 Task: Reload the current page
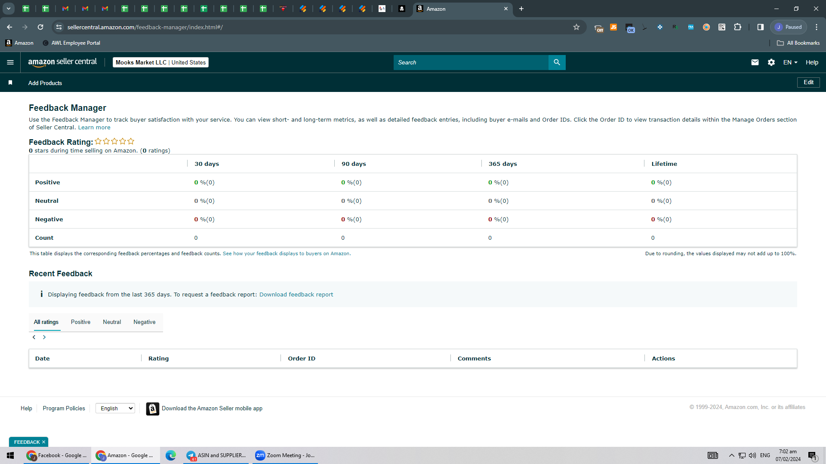(x=40, y=27)
